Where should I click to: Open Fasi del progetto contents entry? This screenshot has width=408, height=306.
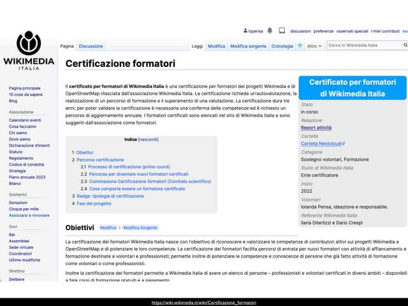click(x=94, y=203)
